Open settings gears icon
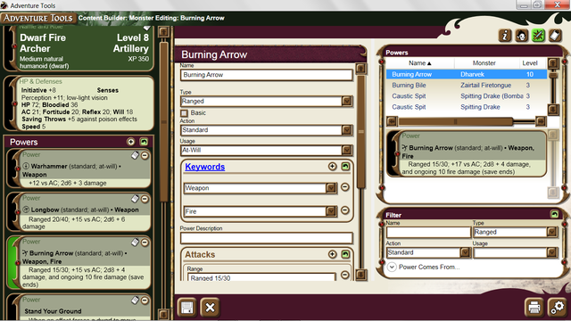This screenshot has width=571, height=321. point(557,308)
